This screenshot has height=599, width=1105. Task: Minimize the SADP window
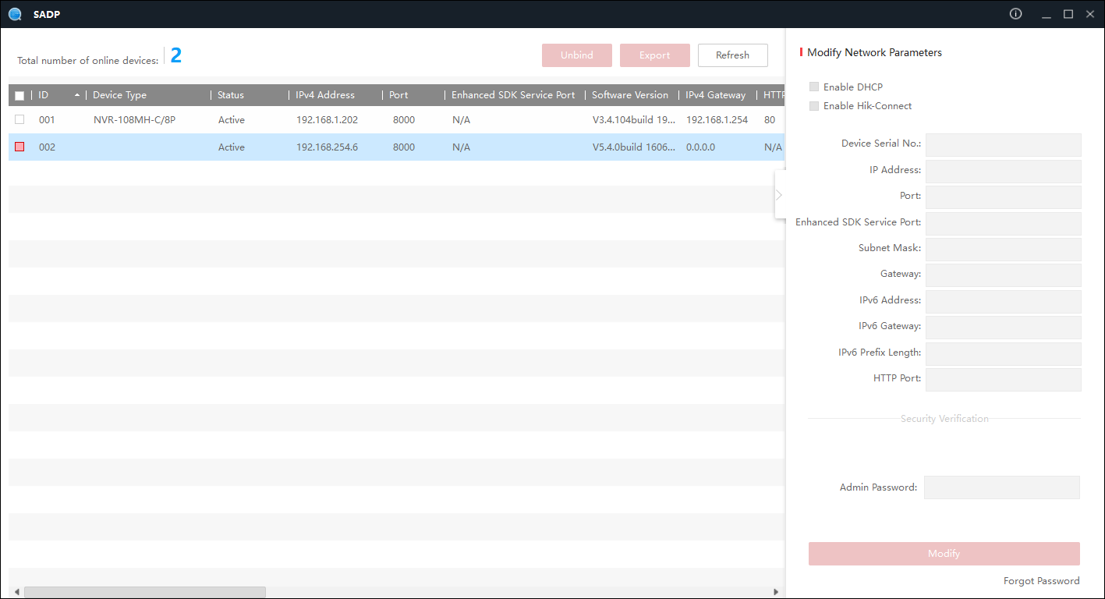click(1047, 14)
